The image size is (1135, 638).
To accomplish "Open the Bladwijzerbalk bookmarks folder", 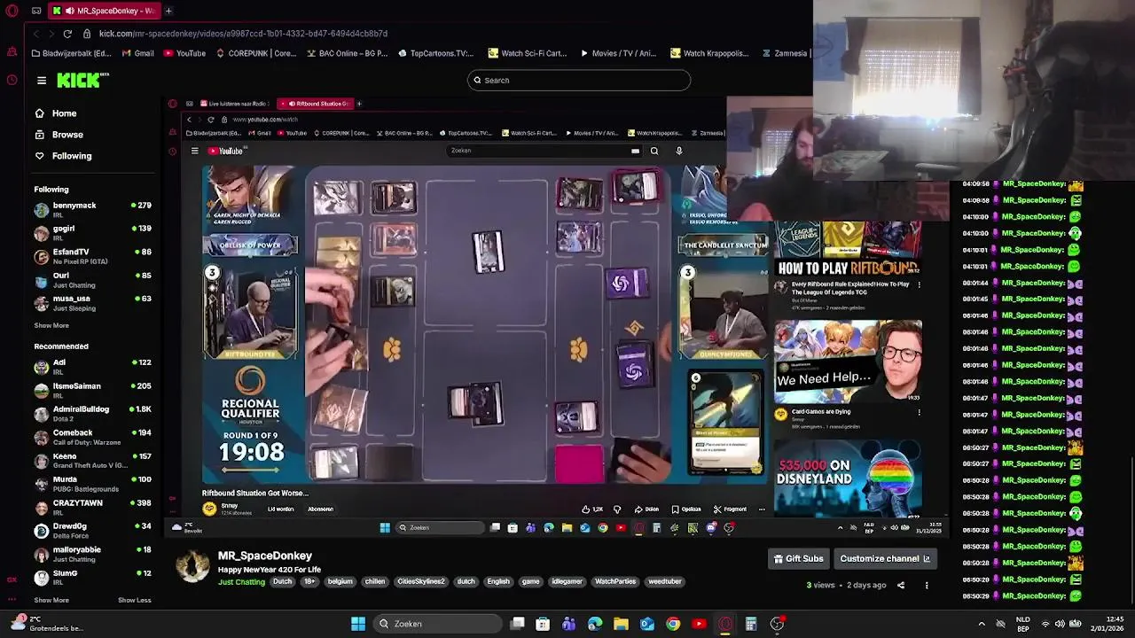I will click(x=71, y=53).
